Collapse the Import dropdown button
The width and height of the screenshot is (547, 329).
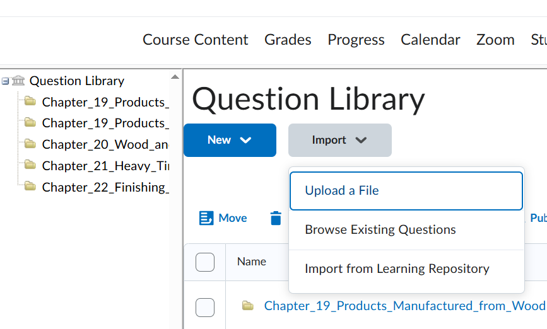pos(339,140)
